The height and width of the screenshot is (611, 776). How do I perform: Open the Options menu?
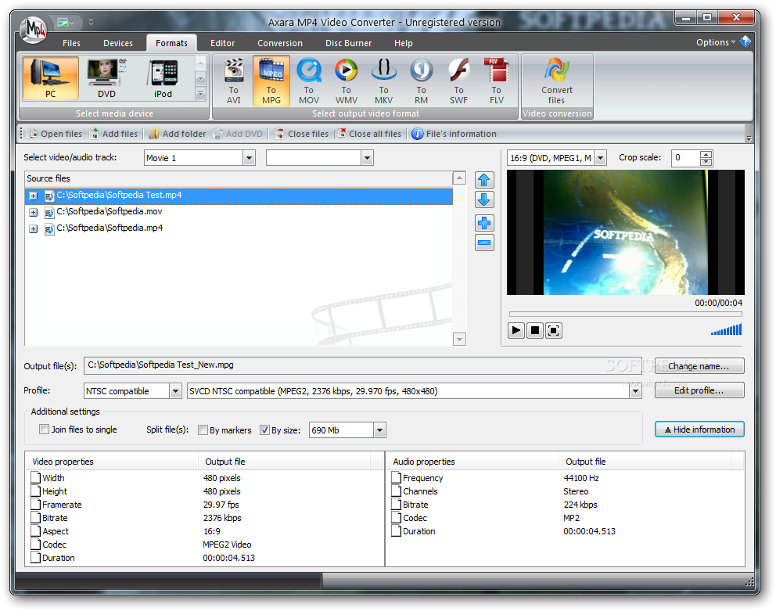pyautogui.click(x=716, y=42)
